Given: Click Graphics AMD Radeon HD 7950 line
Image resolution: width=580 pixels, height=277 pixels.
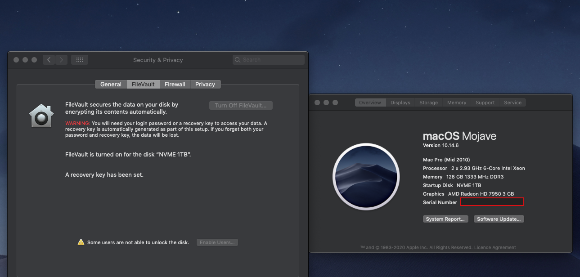Looking at the screenshot, I should [468, 194].
